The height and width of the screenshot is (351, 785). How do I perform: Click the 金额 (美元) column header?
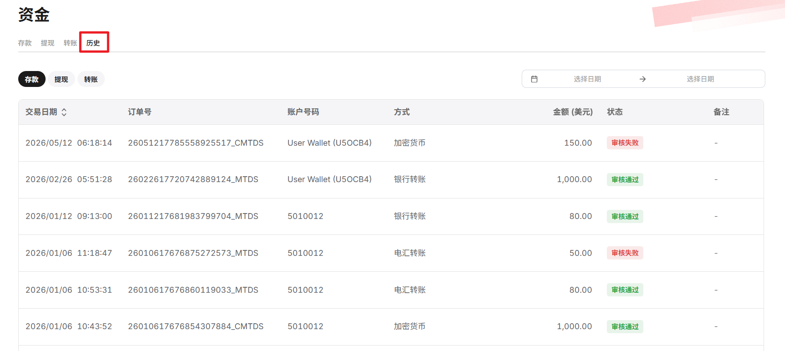[573, 112]
